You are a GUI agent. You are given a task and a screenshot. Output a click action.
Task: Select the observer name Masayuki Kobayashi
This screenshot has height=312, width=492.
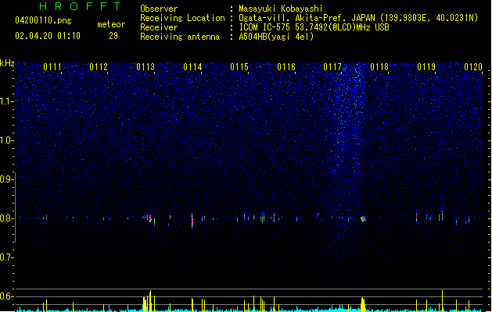point(281,9)
